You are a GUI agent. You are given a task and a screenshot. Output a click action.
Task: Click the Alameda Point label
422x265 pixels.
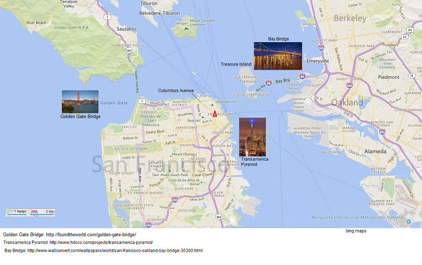307,128
